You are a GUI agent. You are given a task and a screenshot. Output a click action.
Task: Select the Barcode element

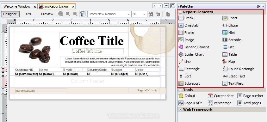click(232, 40)
